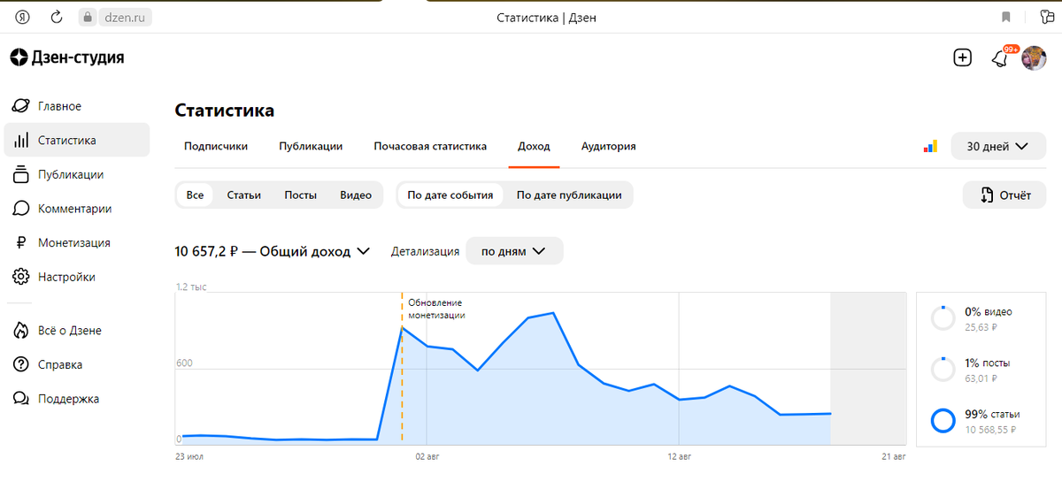
Task: Click the bookmark icon in browser bar
Action: 1005,17
